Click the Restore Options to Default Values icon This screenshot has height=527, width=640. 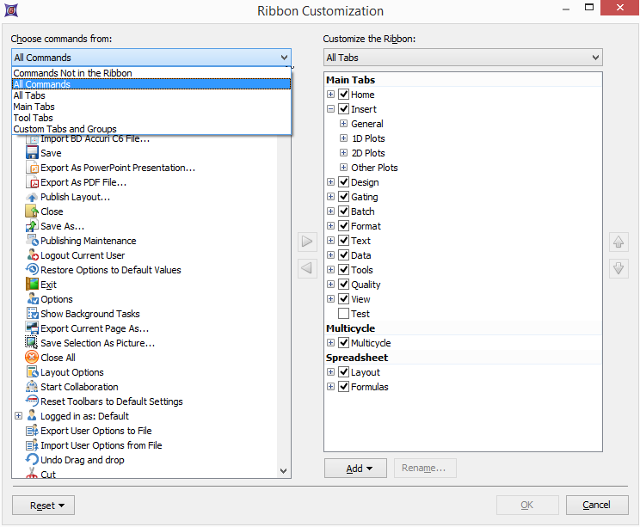click(x=32, y=270)
